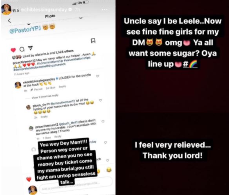Viewport: 229px width, 195px height.
Task: Open the three-dot story options menu
Action: point(105,10)
